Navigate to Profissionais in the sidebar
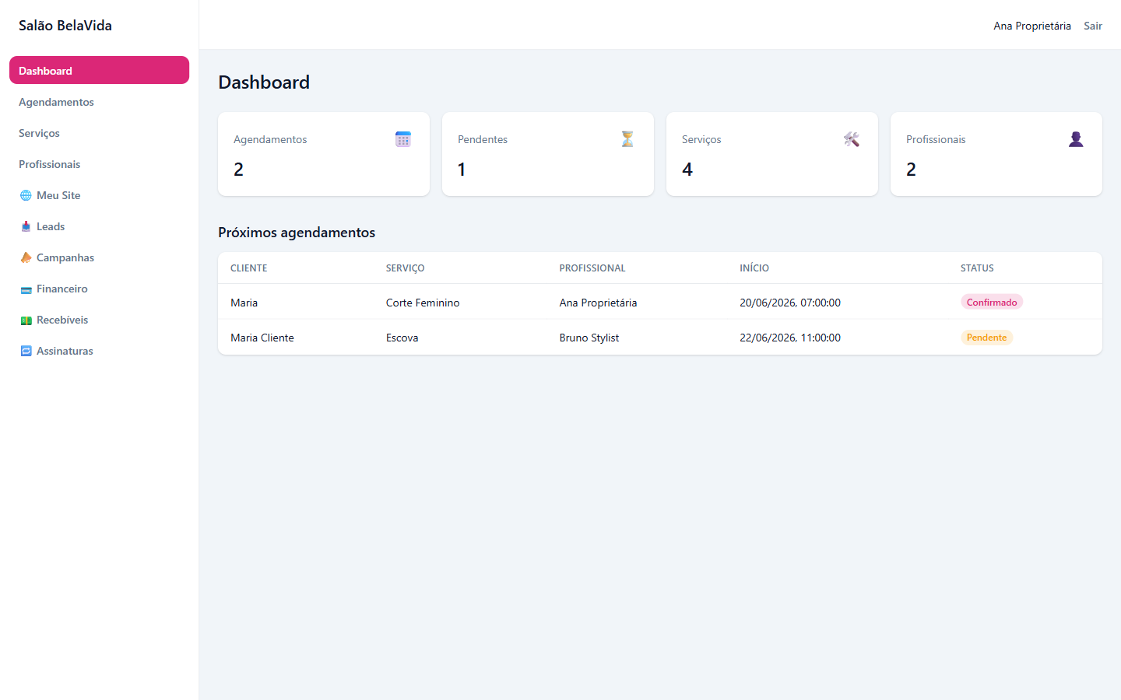This screenshot has width=1121, height=700. (99, 164)
